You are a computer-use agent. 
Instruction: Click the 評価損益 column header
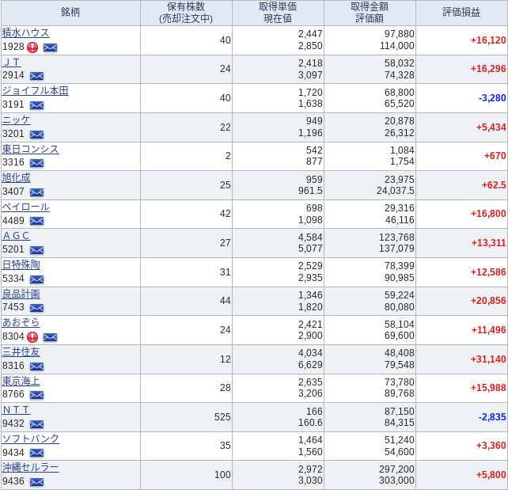461,13
